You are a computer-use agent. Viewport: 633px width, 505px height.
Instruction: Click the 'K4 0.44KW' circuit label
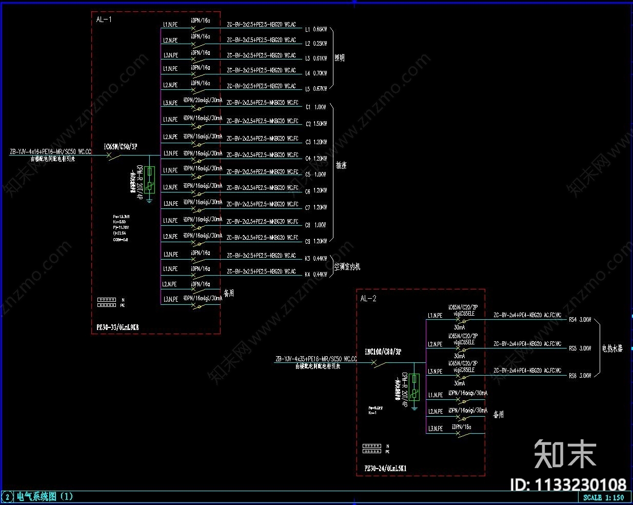pos(316,275)
